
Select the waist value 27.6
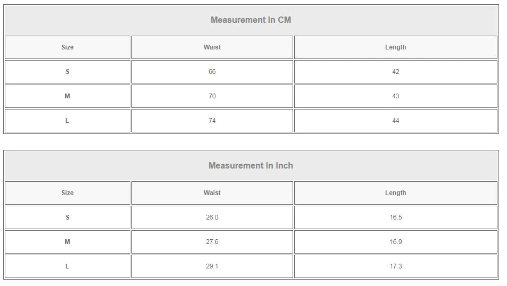212,242
